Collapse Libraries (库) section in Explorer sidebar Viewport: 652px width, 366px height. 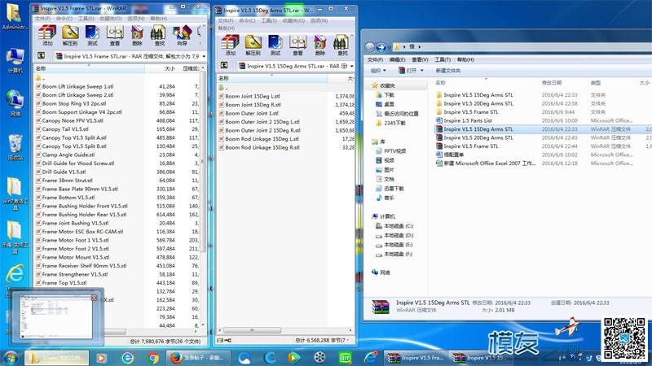click(378, 142)
